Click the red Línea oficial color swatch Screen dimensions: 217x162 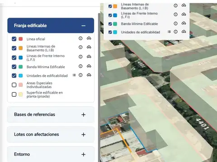click(x=21, y=39)
